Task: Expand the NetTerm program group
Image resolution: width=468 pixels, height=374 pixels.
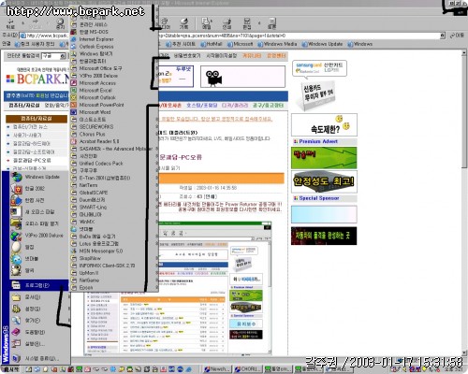Action: point(88,185)
